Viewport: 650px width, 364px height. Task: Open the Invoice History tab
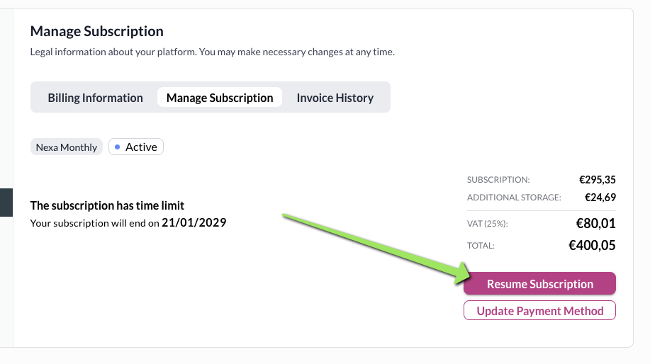tap(335, 98)
